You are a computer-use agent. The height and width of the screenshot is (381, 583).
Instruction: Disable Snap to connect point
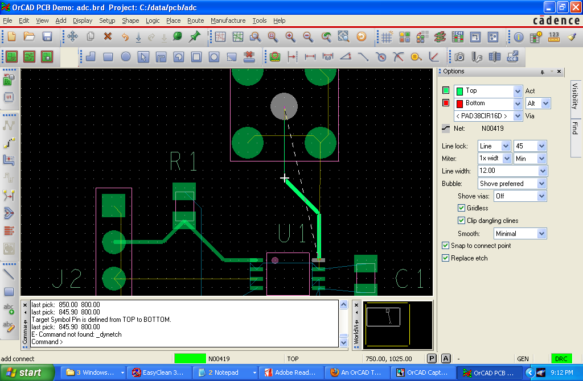coord(446,246)
